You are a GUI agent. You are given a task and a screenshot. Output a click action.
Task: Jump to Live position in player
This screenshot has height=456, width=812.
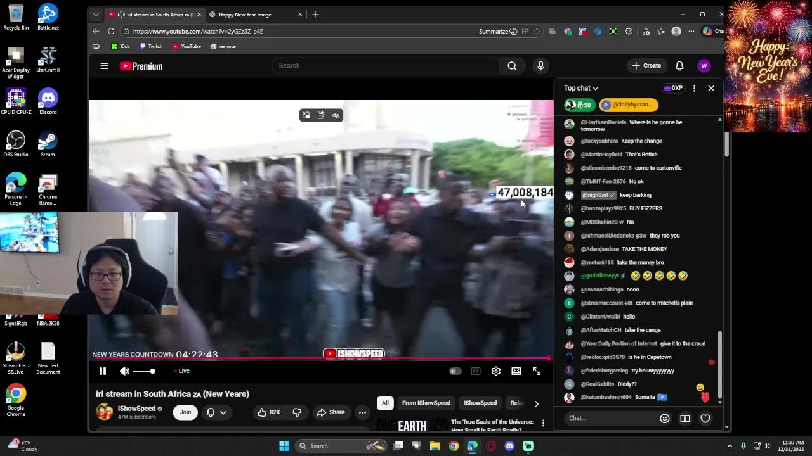(182, 371)
